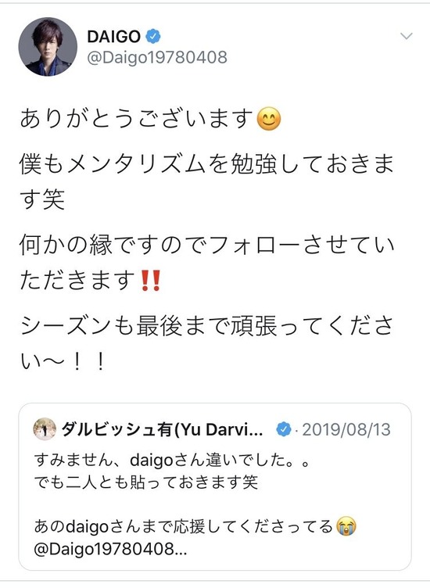Click the quoted line あのdaigoさんまで応援
This screenshot has width=430, height=588.
(x=184, y=527)
